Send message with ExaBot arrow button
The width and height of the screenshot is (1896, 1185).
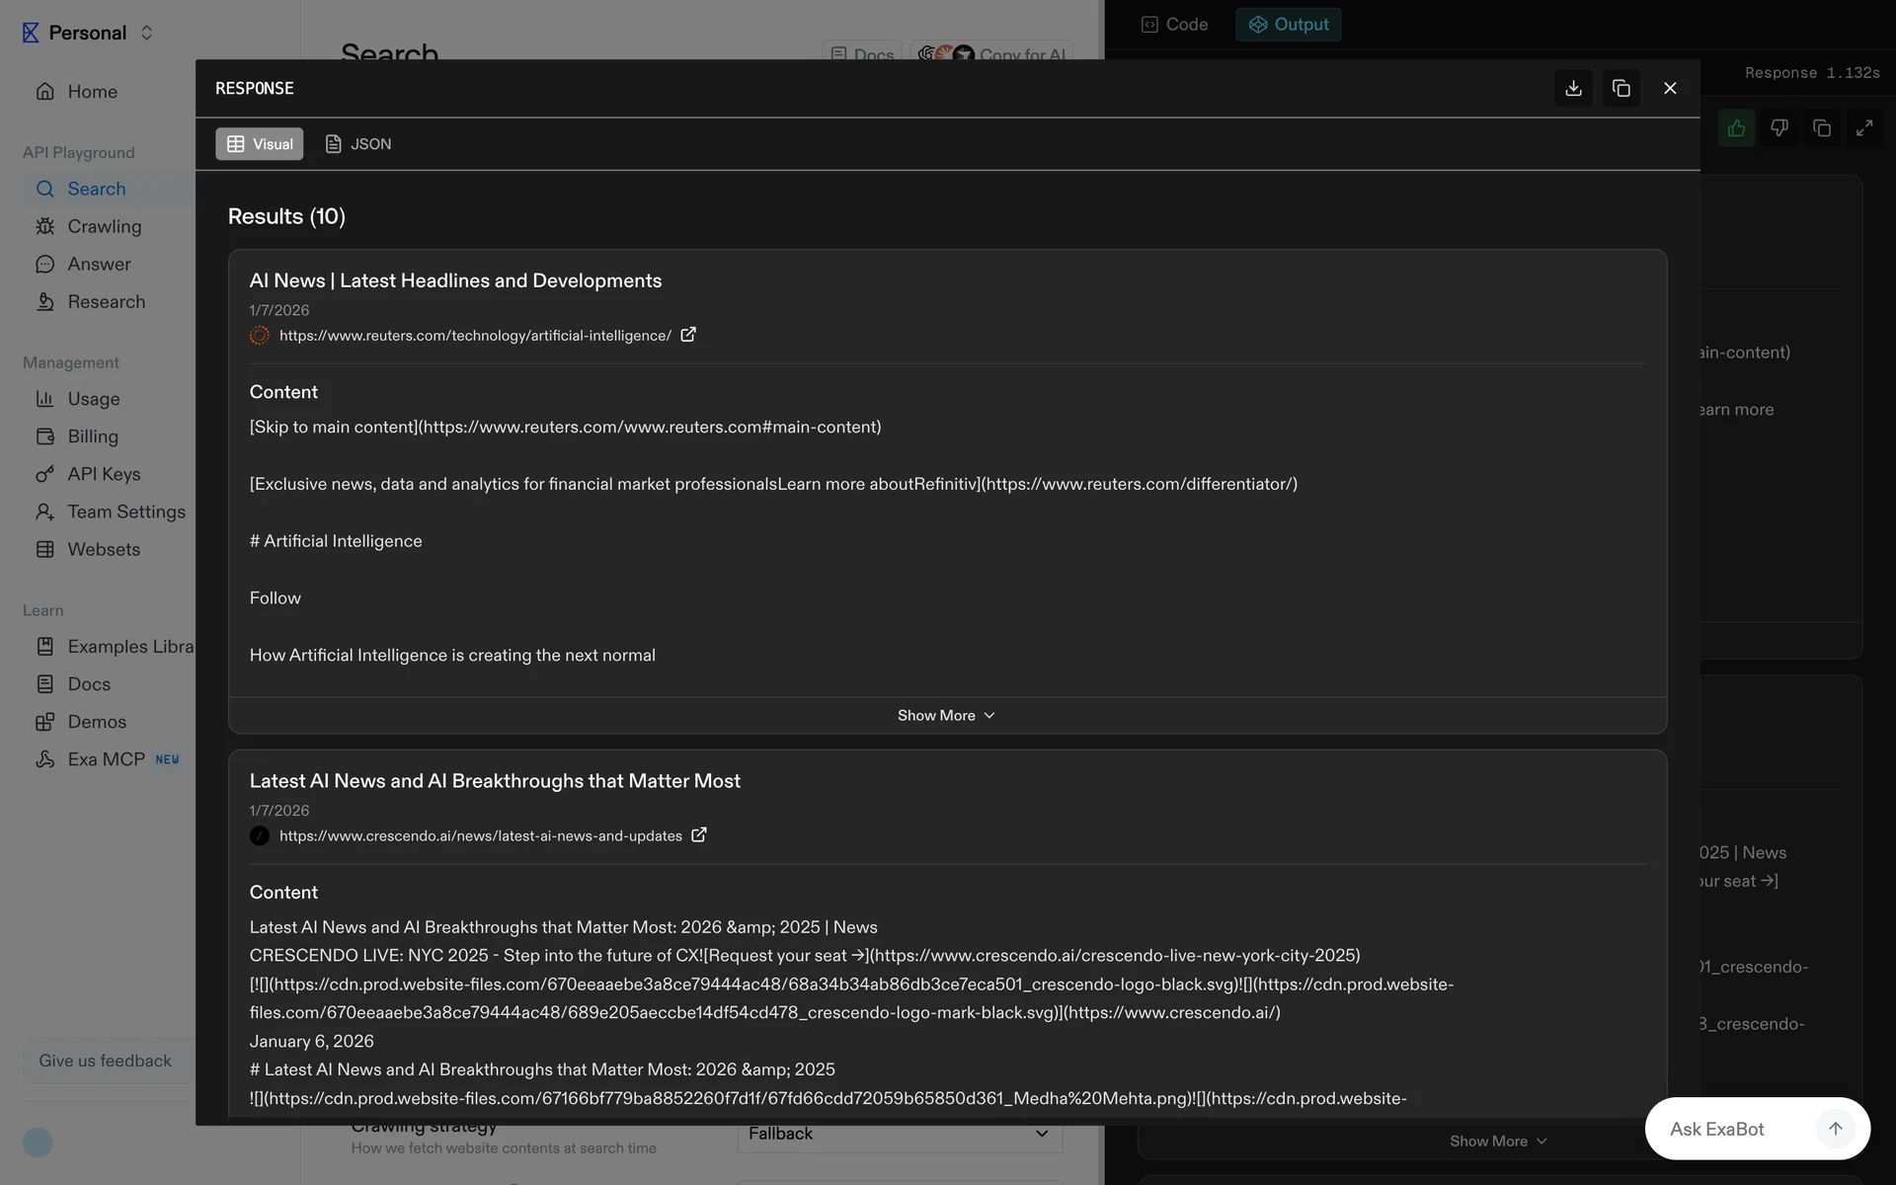[1835, 1129]
